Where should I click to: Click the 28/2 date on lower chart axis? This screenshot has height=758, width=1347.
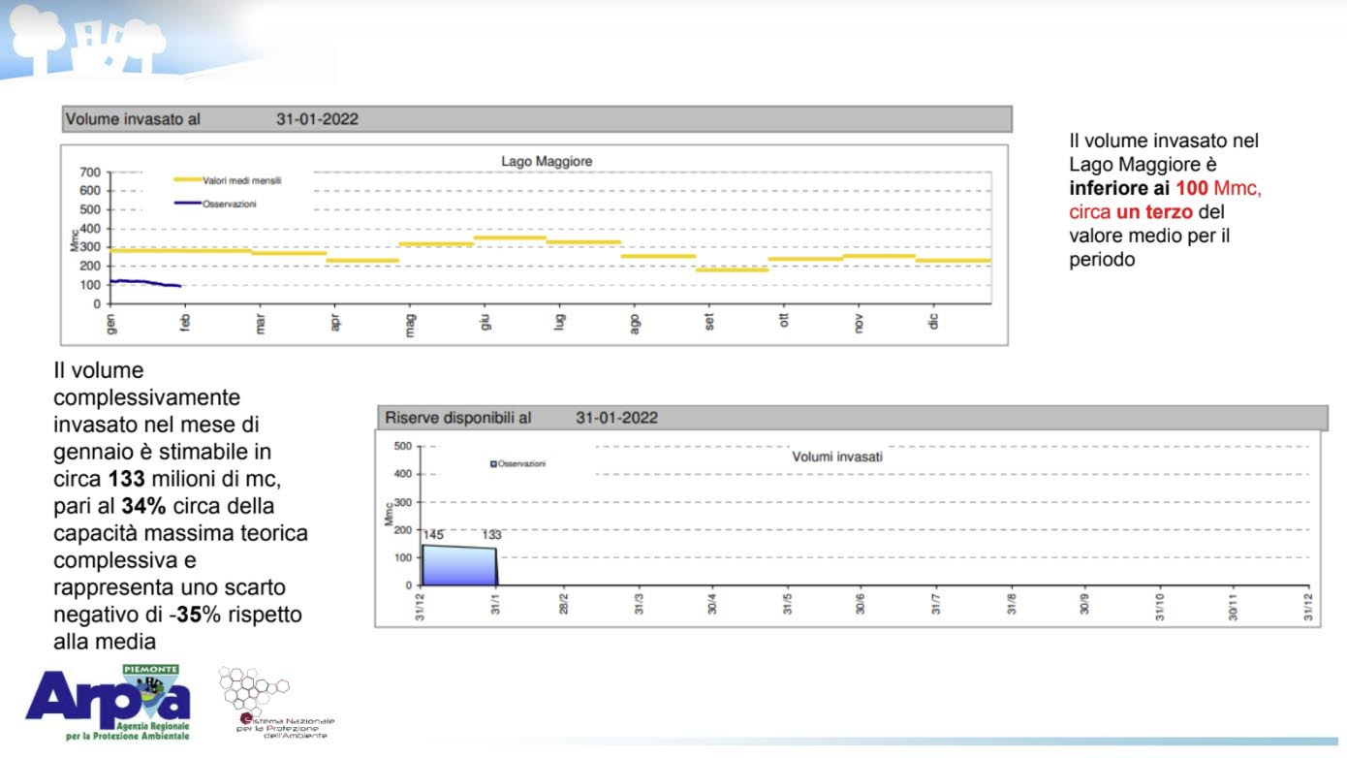click(563, 604)
